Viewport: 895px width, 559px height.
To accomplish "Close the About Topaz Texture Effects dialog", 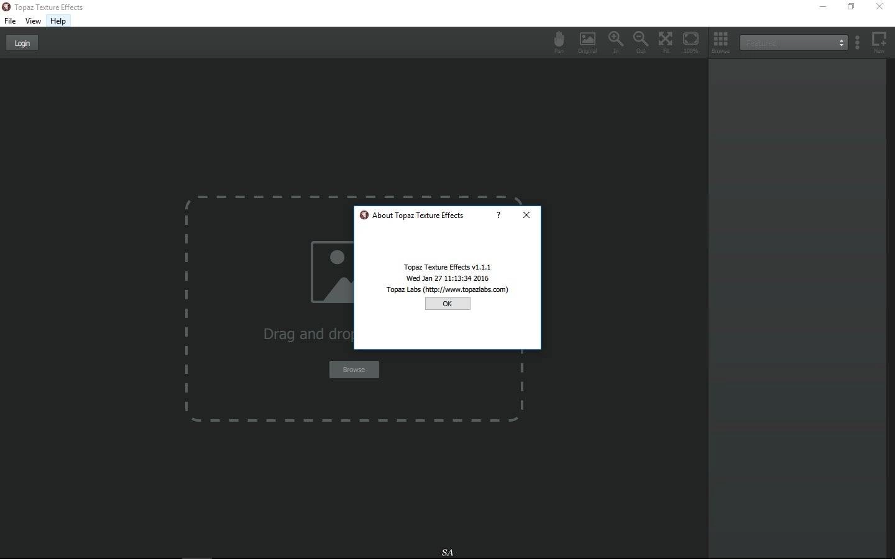I will click(526, 215).
